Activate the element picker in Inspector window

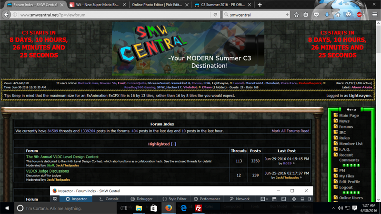click(55, 199)
